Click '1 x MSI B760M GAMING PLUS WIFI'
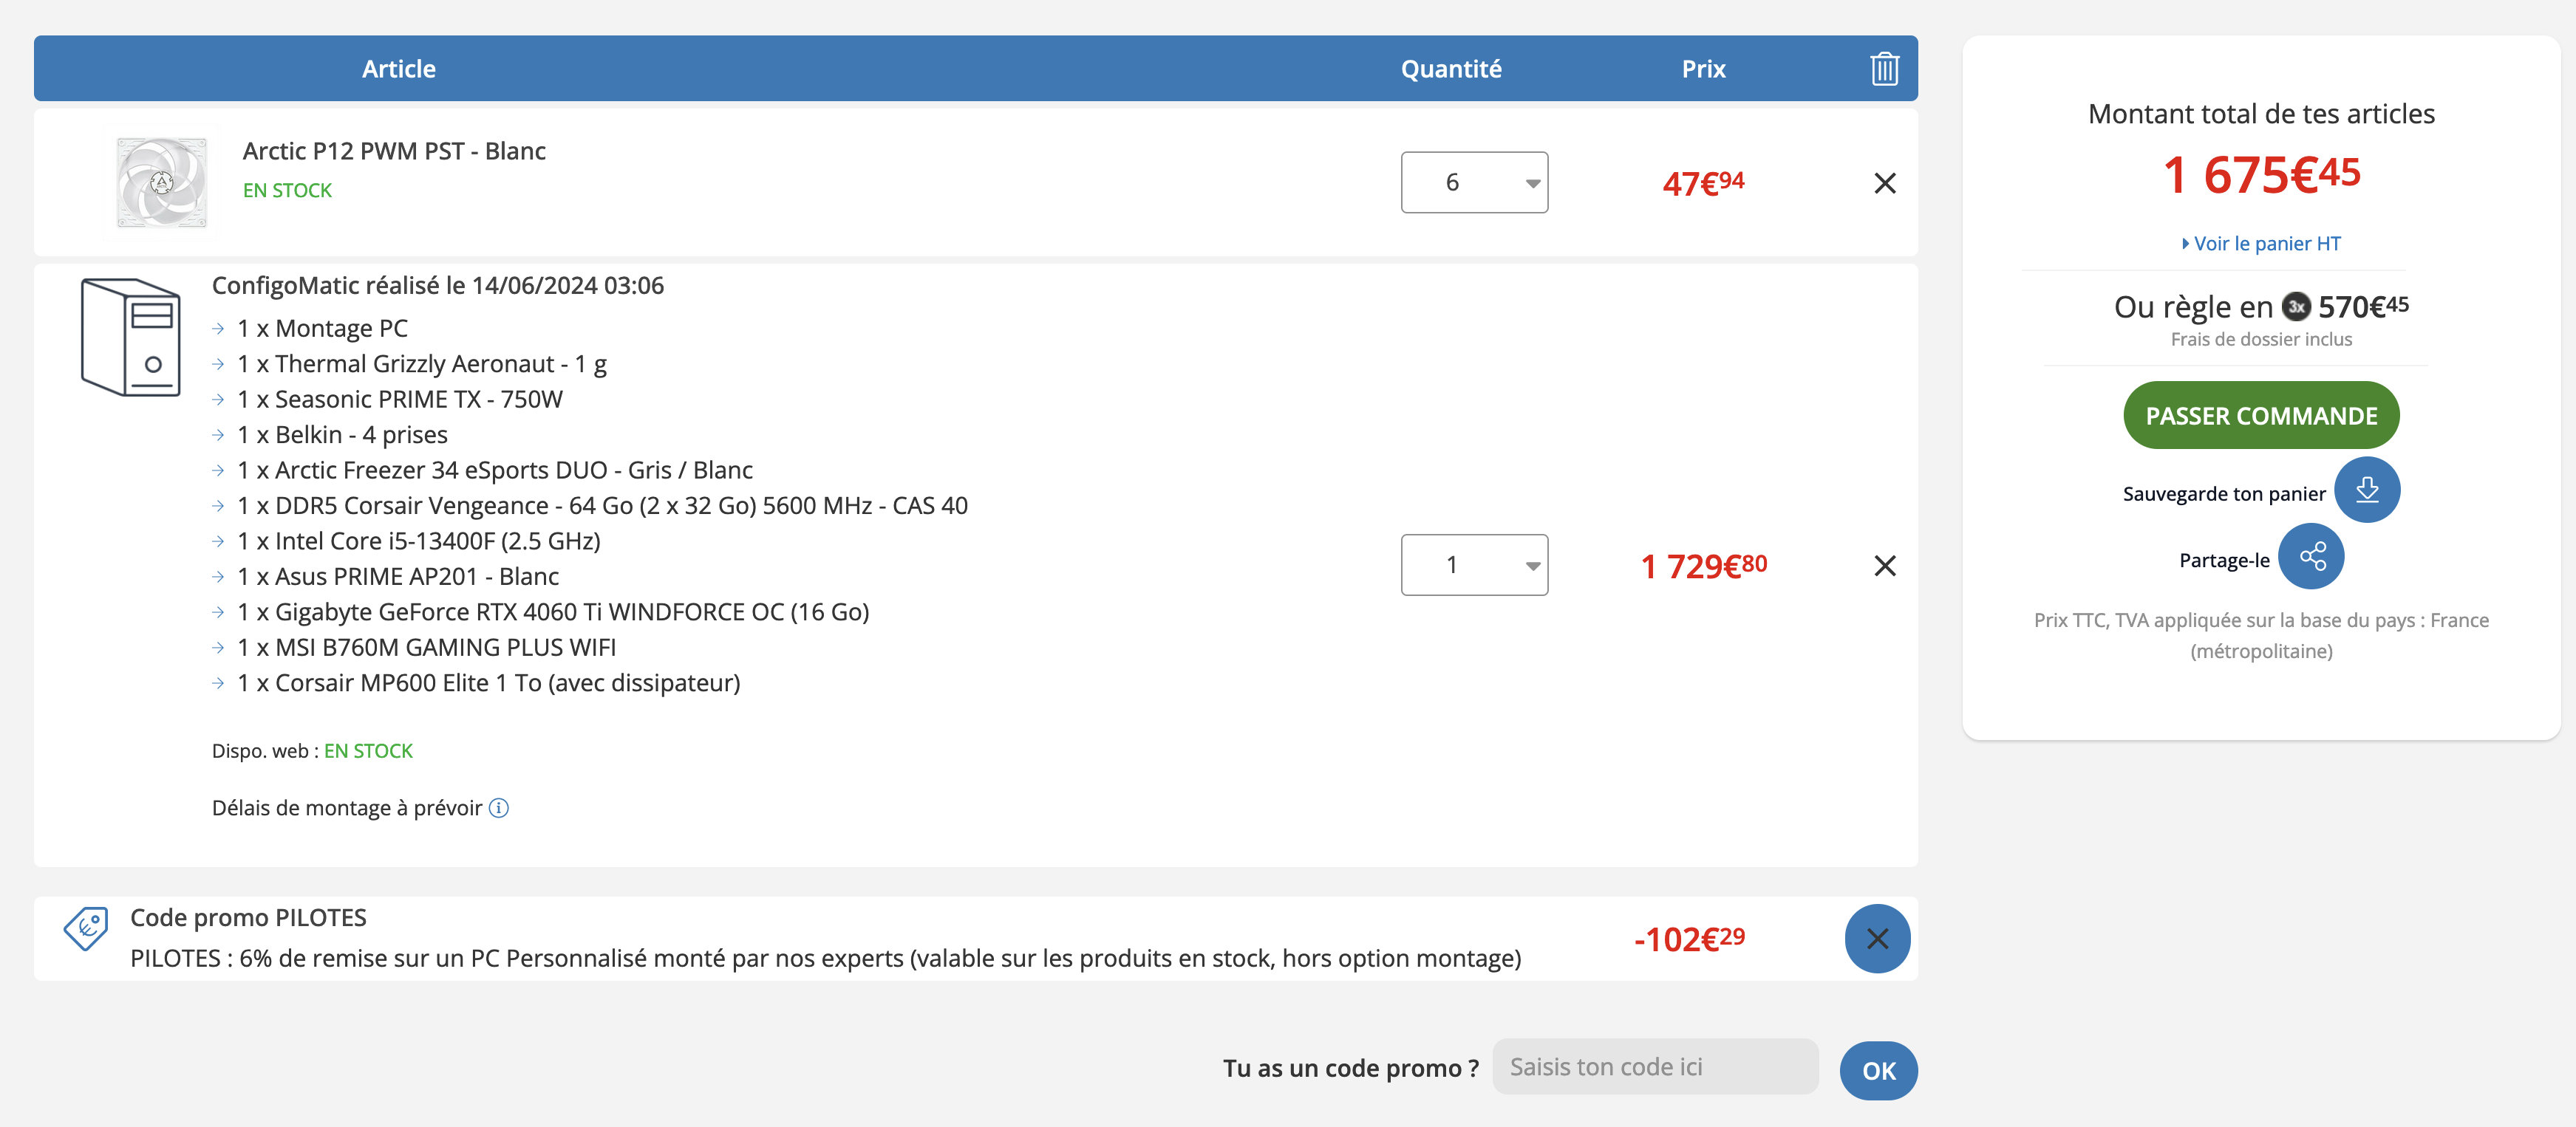 pyautogui.click(x=427, y=648)
